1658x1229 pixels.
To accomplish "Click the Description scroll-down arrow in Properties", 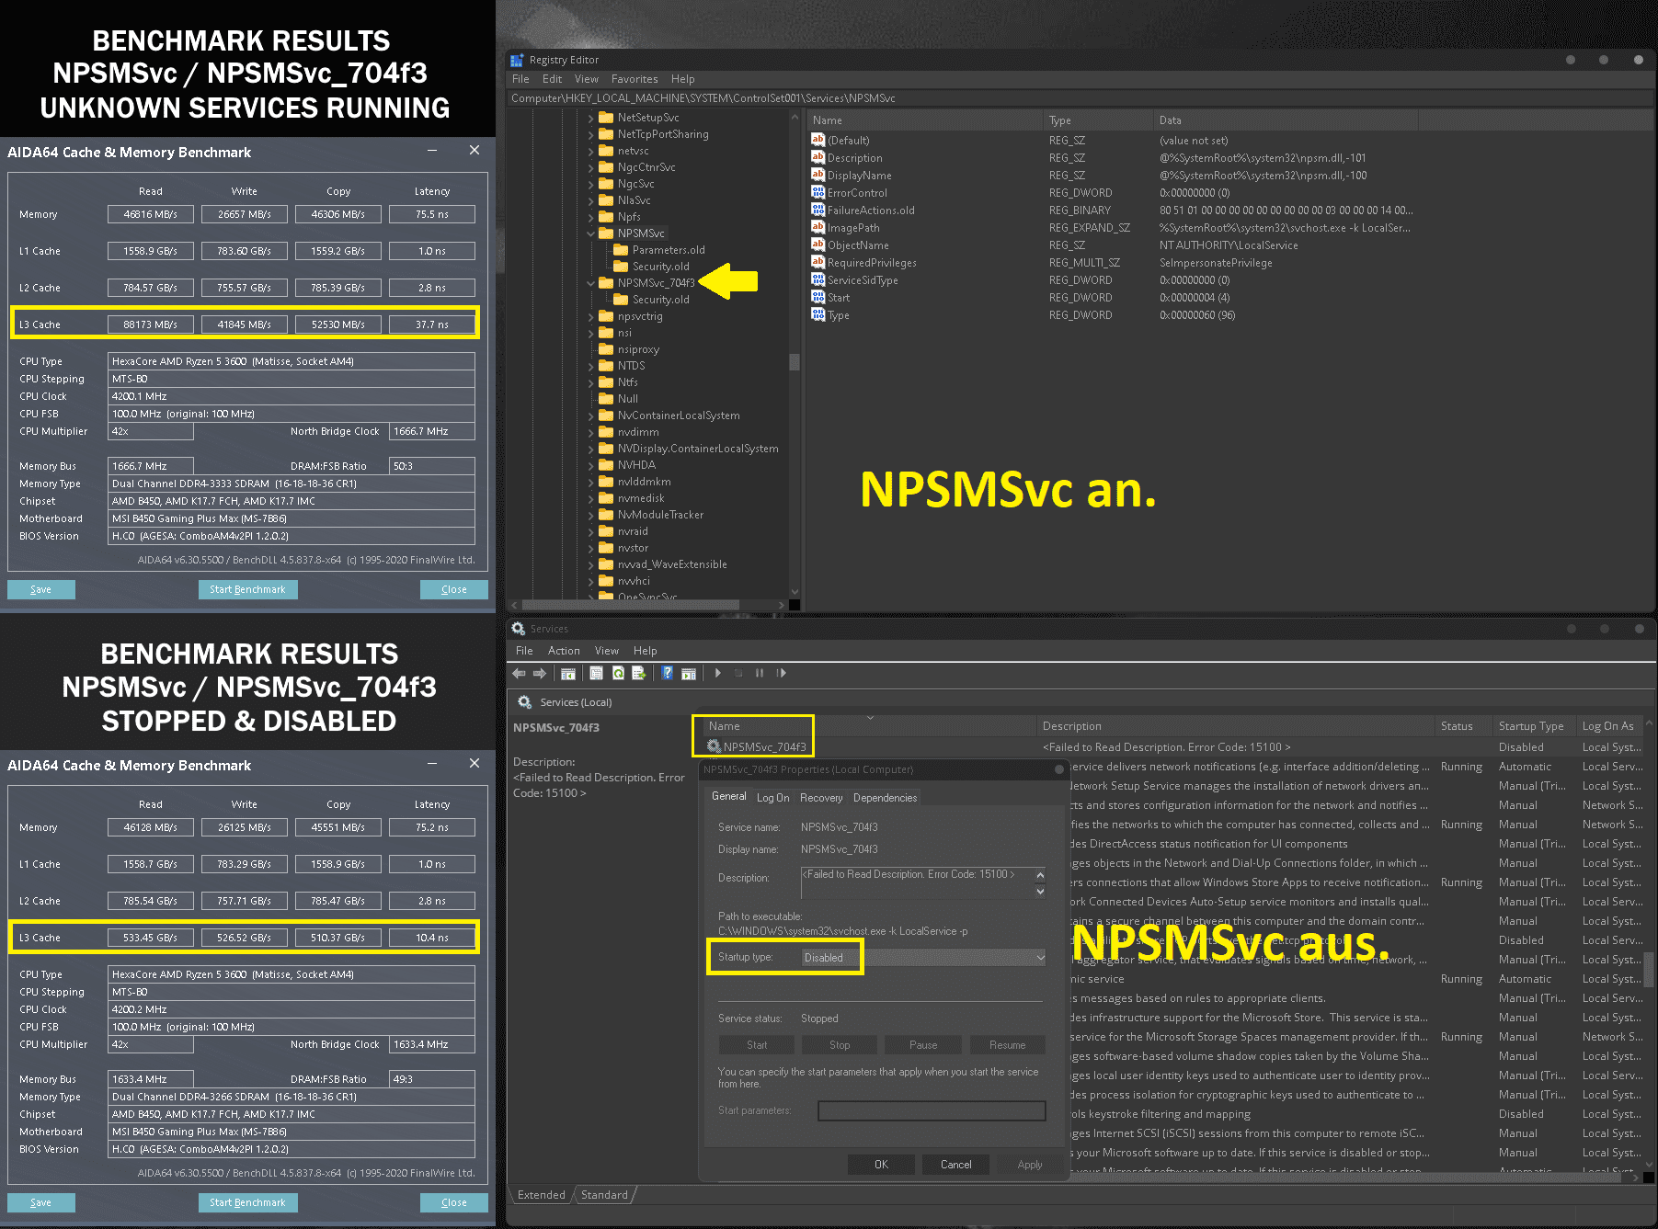I will tap(1040, 892).
